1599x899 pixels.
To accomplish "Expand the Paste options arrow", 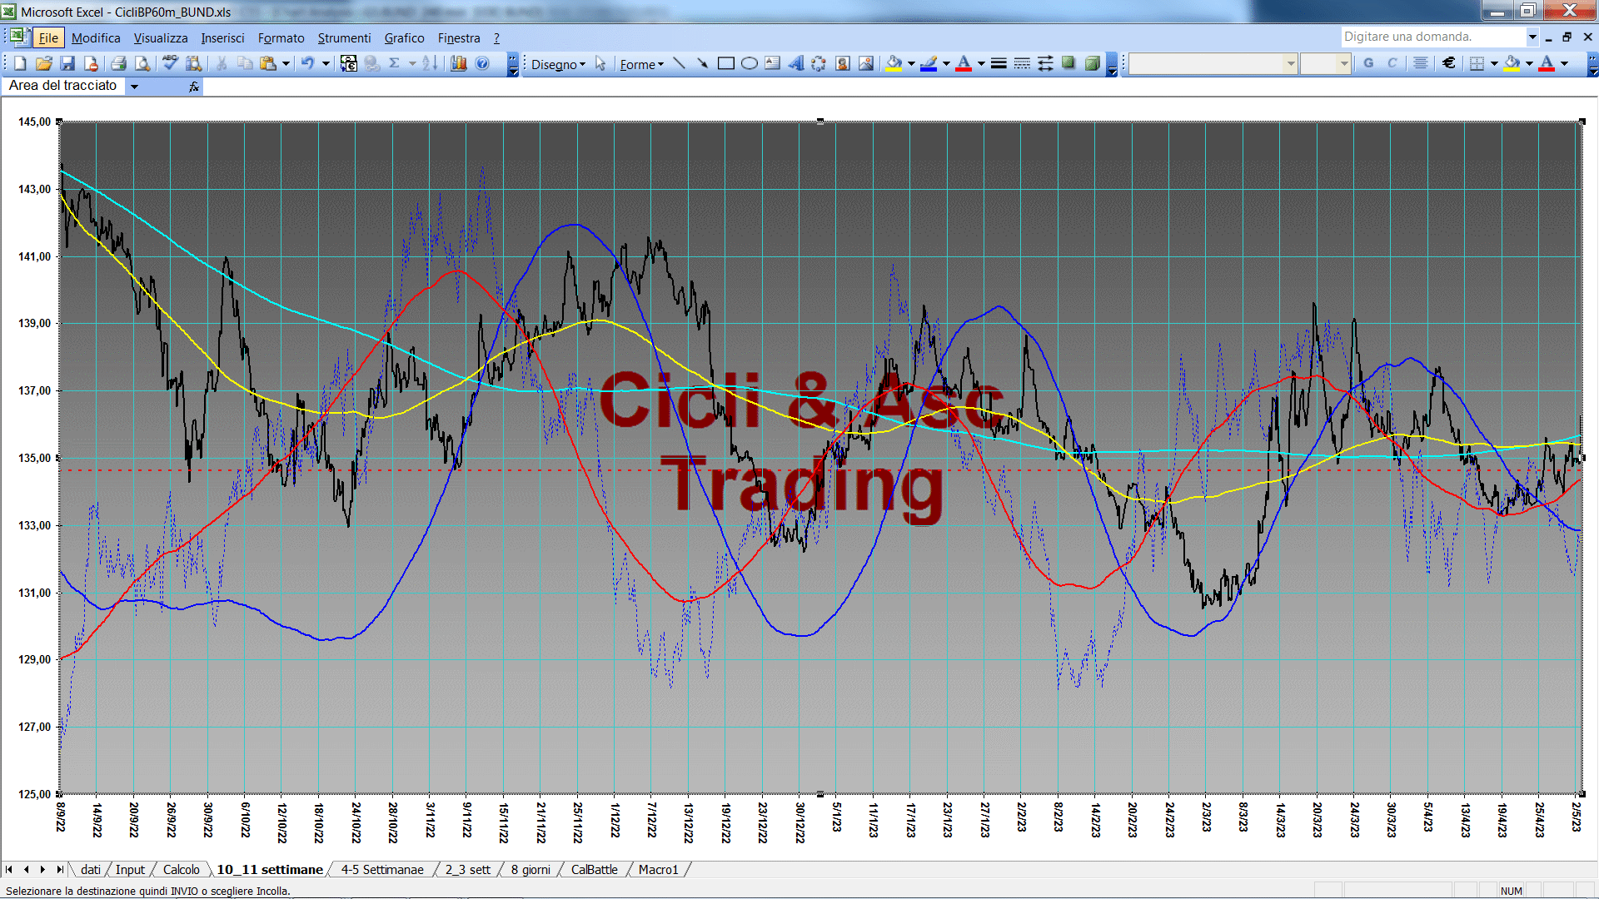I will tap(286, 63).
